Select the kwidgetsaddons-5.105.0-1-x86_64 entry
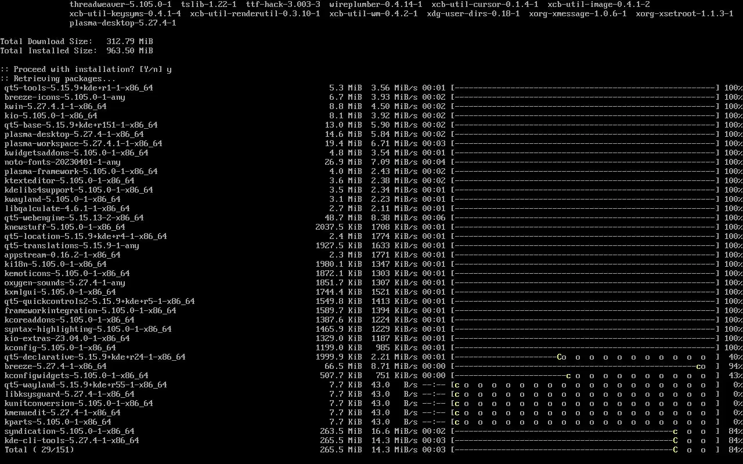Image resolution: width=743 pixels, height=464 pixels. pos(77,153)
